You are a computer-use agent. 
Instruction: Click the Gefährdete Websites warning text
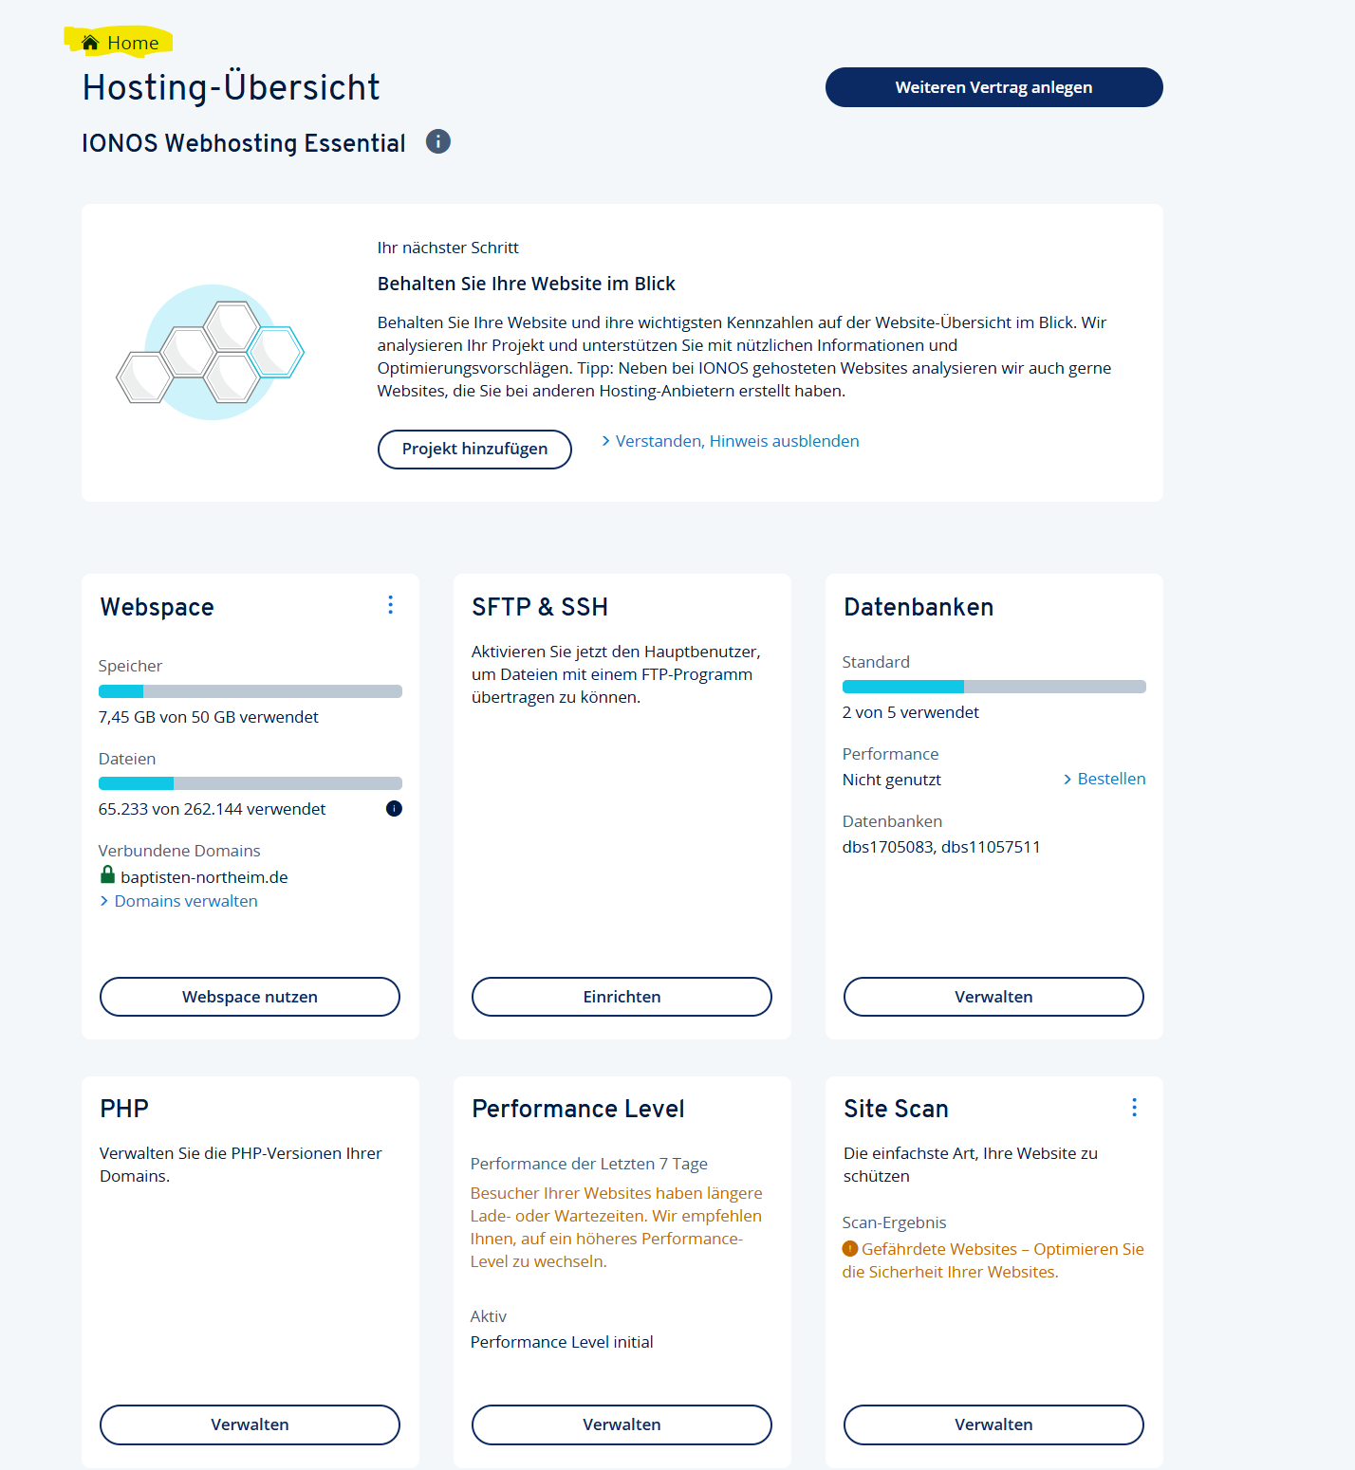pyautogui.click(x=1001, y=1250)
